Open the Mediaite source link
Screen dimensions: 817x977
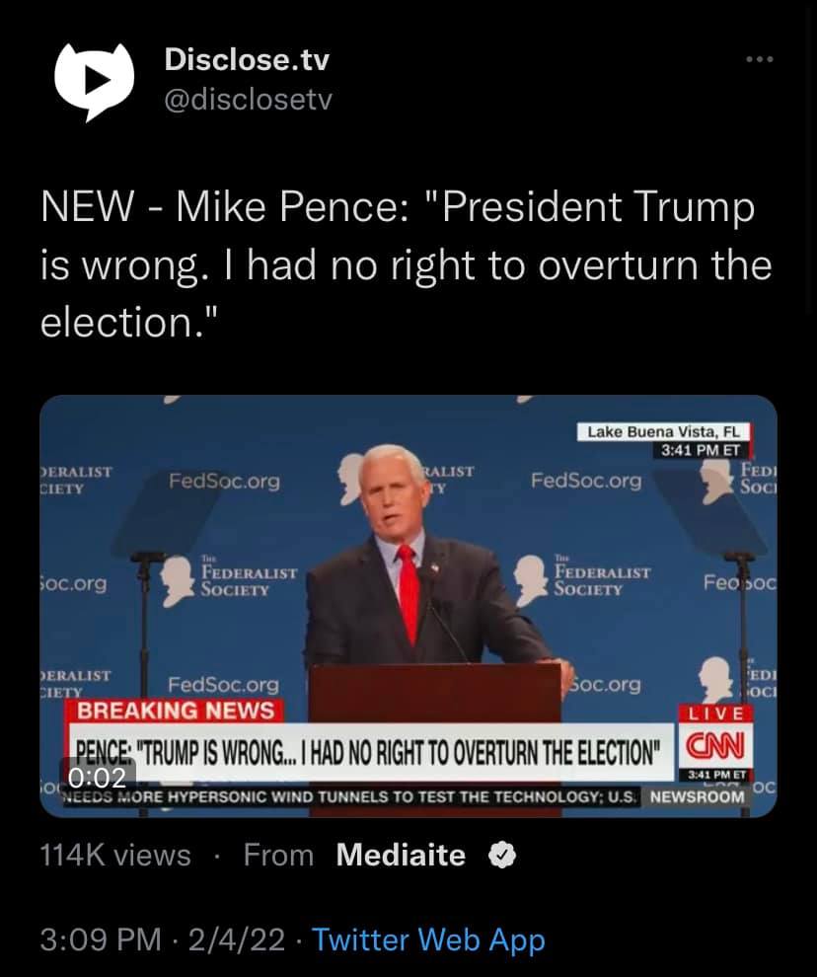click(x=401, y=855)
